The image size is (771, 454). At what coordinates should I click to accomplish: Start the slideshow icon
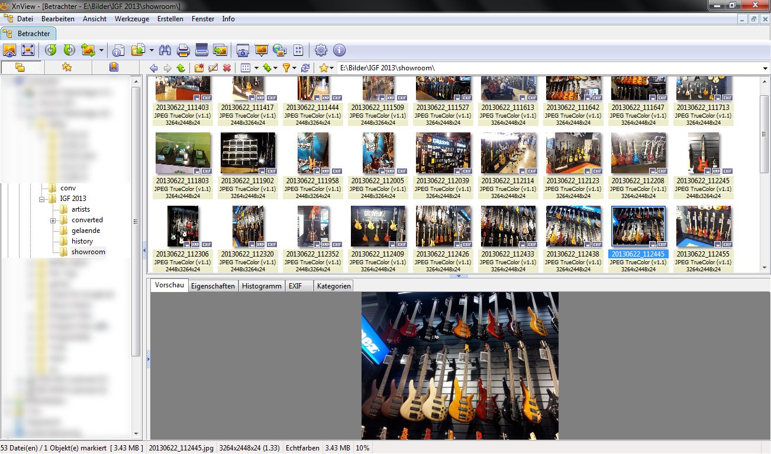pos(261,50)
